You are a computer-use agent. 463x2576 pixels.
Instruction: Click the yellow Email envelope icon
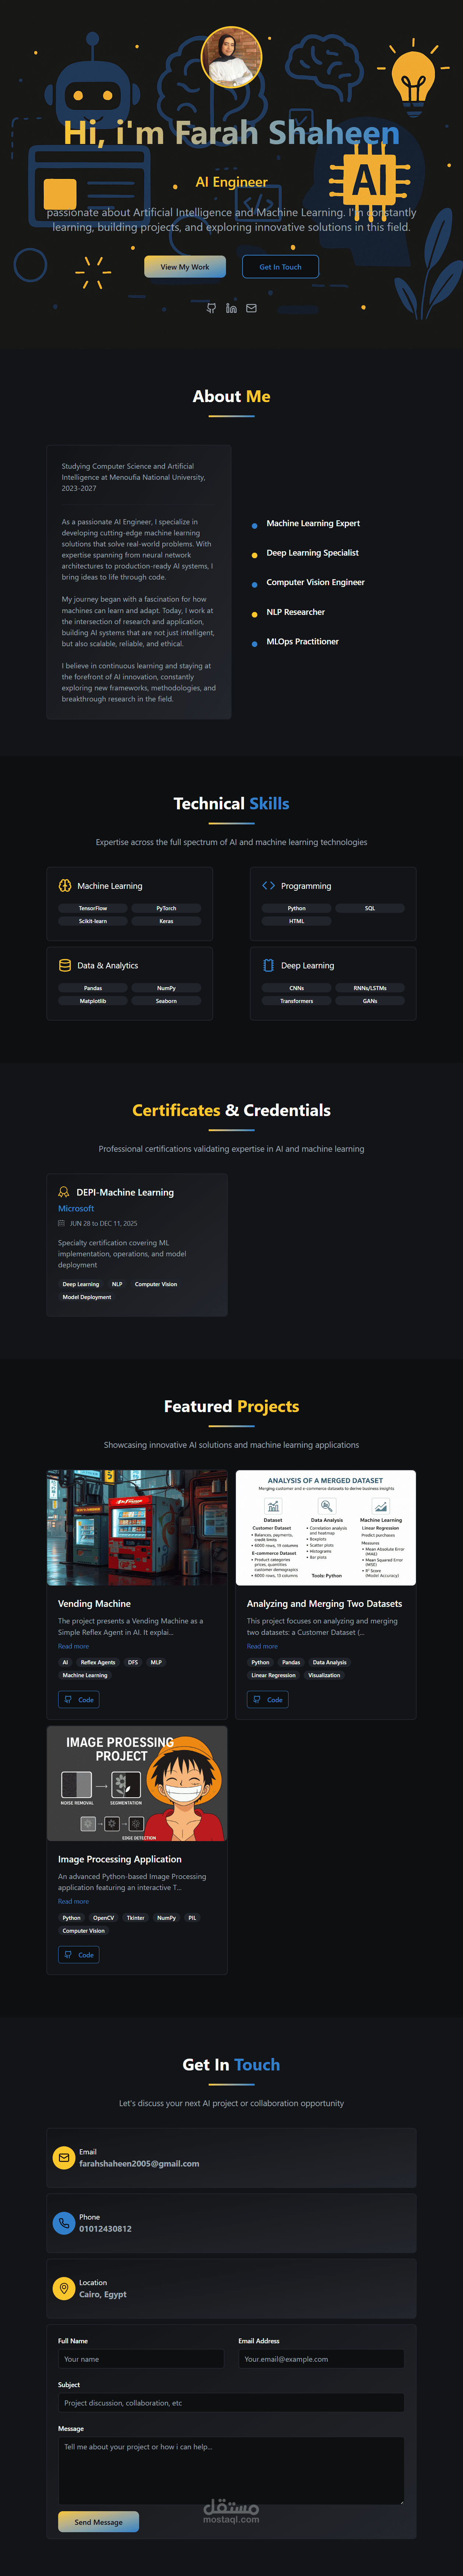point(64,2158)
